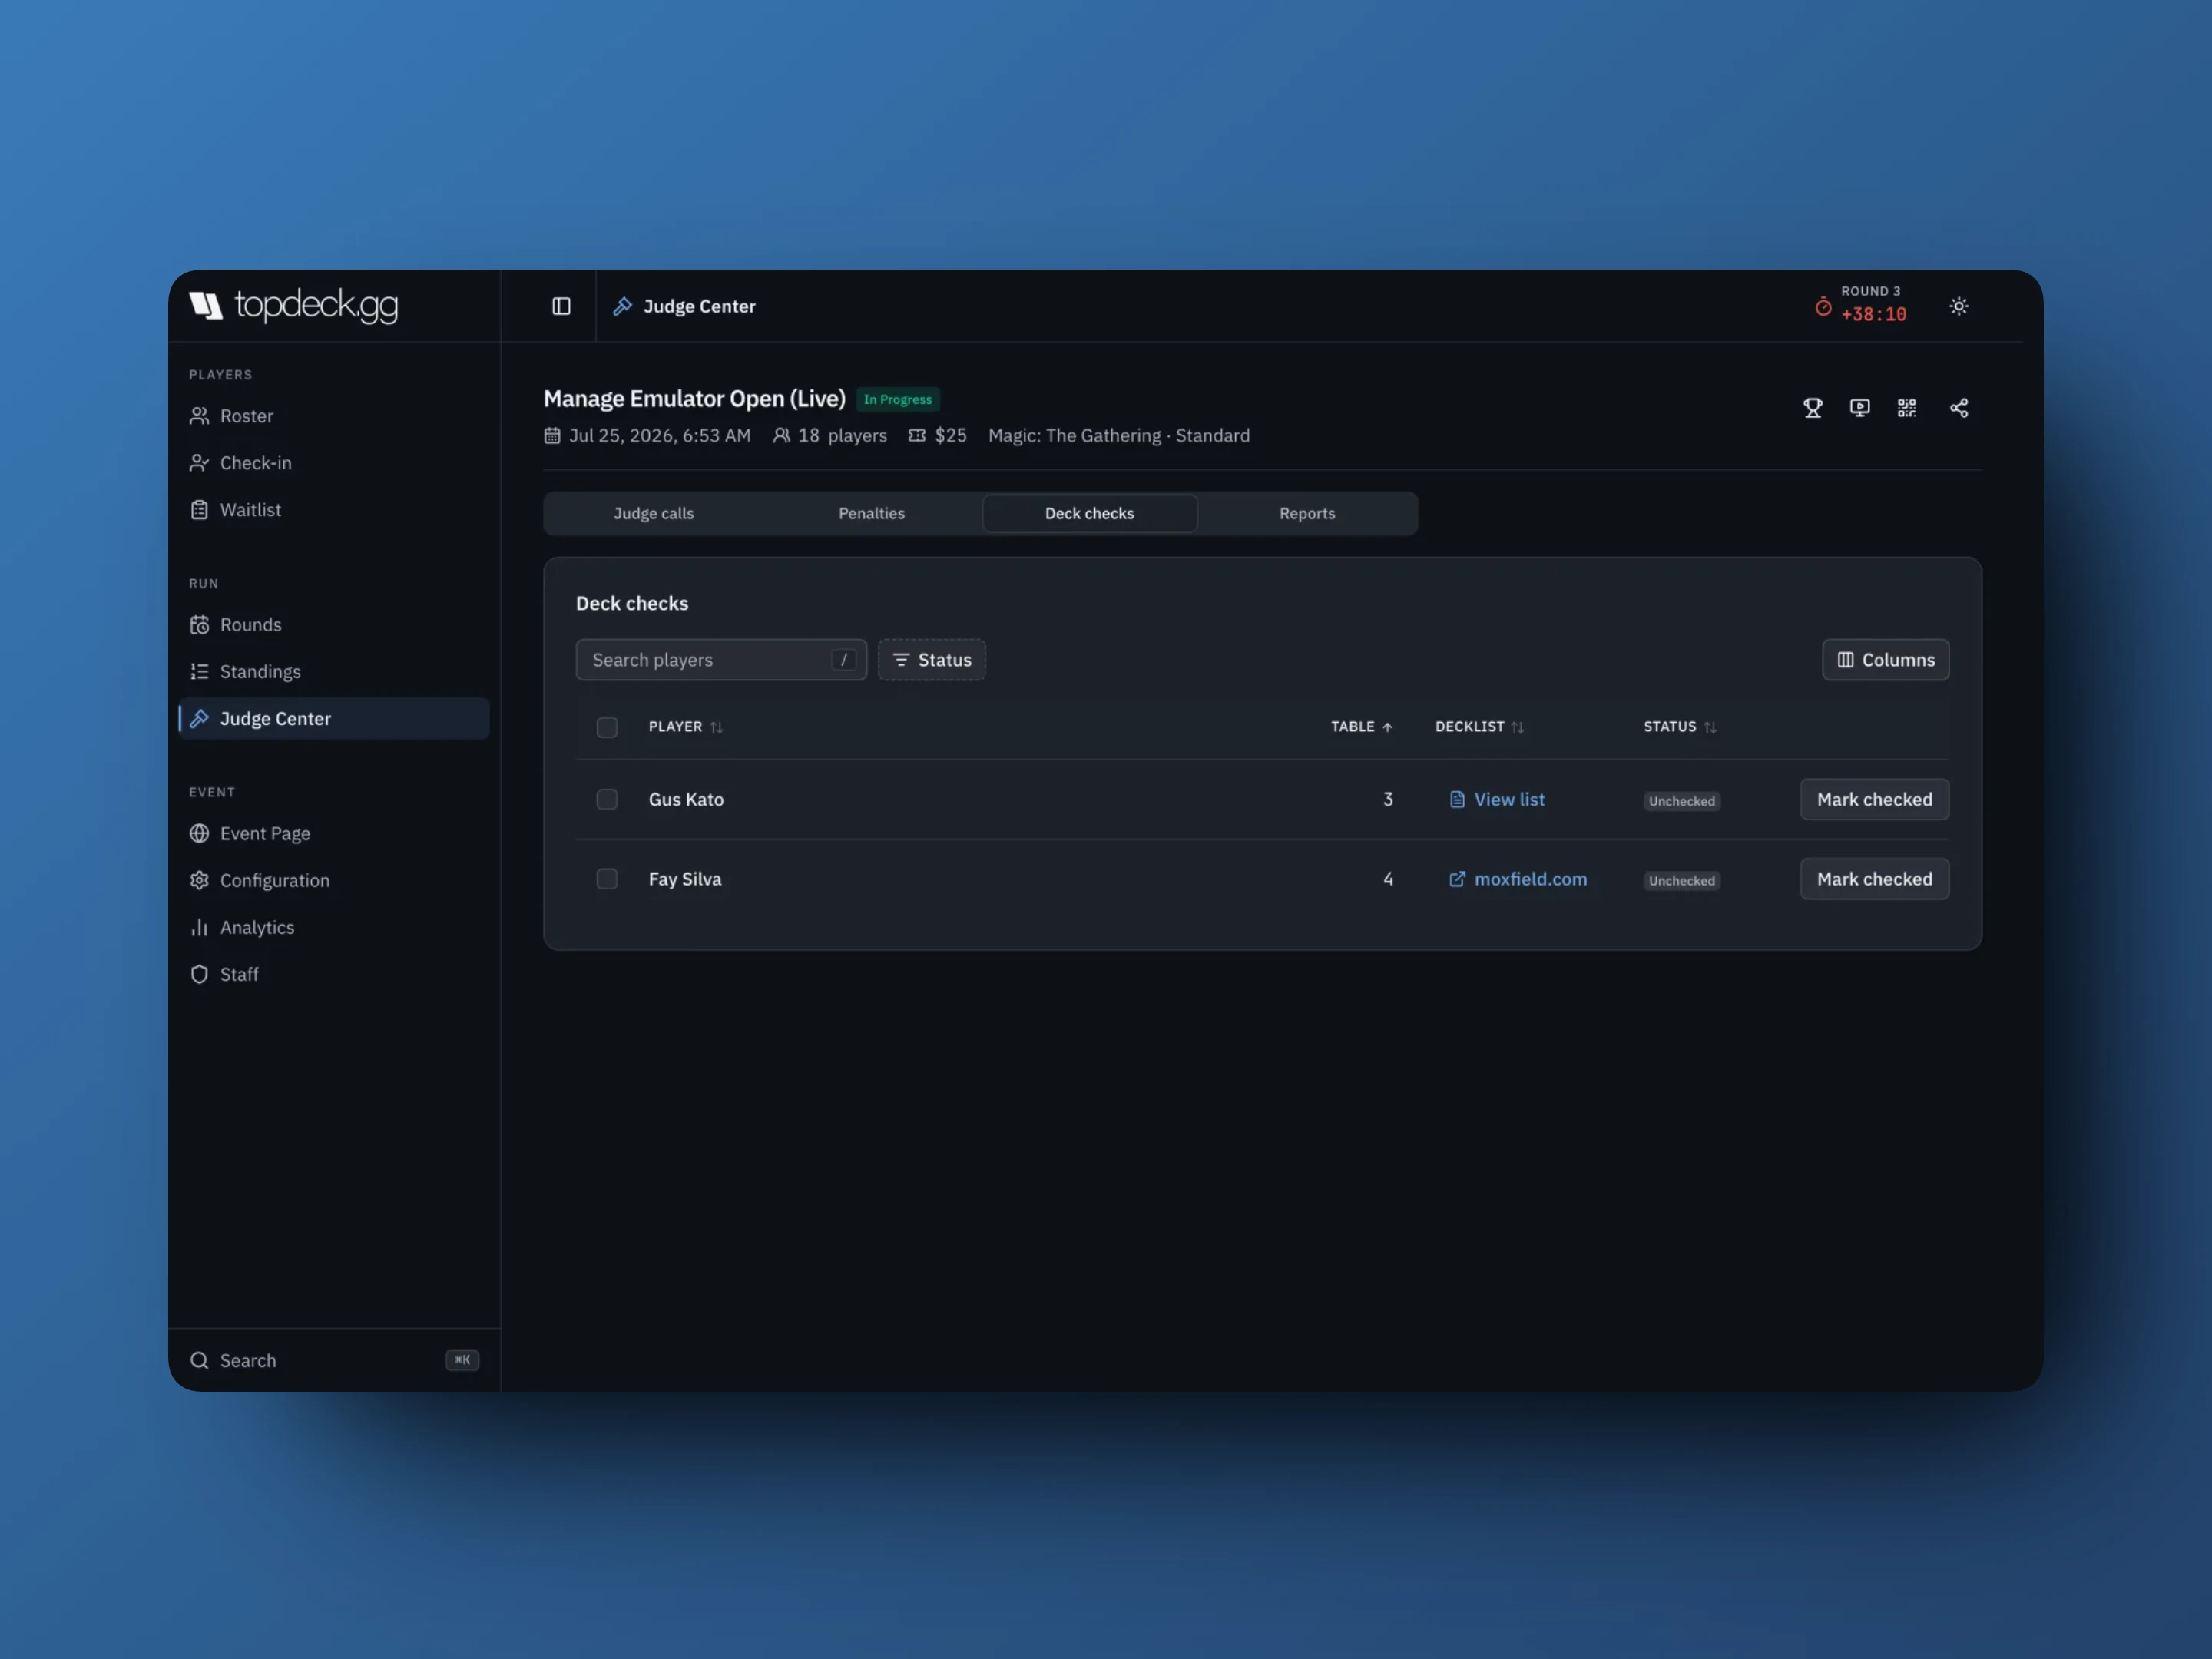
Task: Go to Check-in page
Action: coord(334,463)
